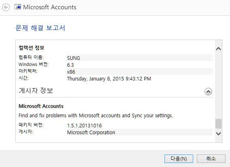This screenshot has width=230, height=167.
Task: Collapse the 게시자 정보 section
Action: pyautogui.click(x=208, y=91)
